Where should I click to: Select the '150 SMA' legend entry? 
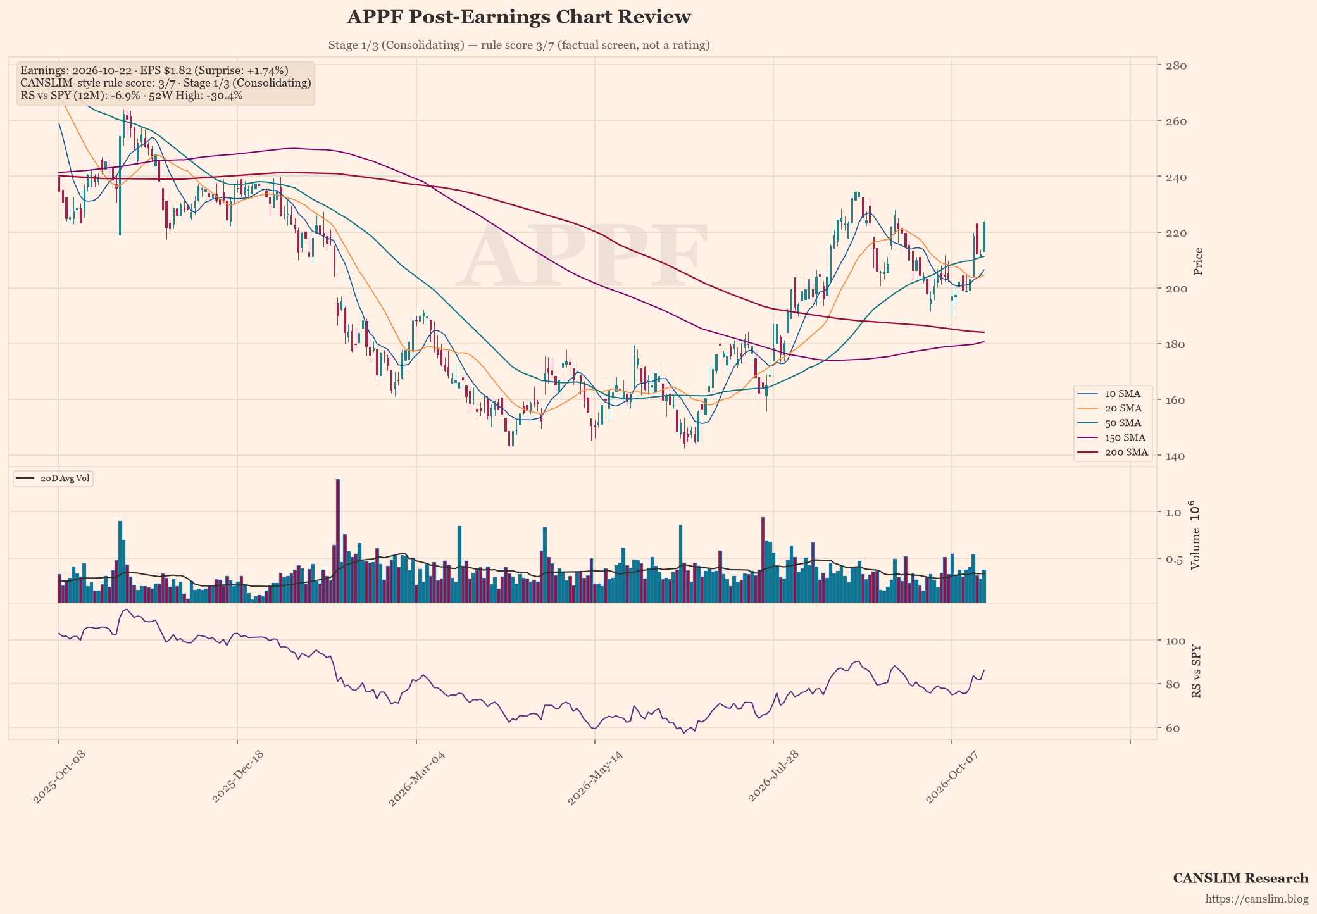(1113, 437)
